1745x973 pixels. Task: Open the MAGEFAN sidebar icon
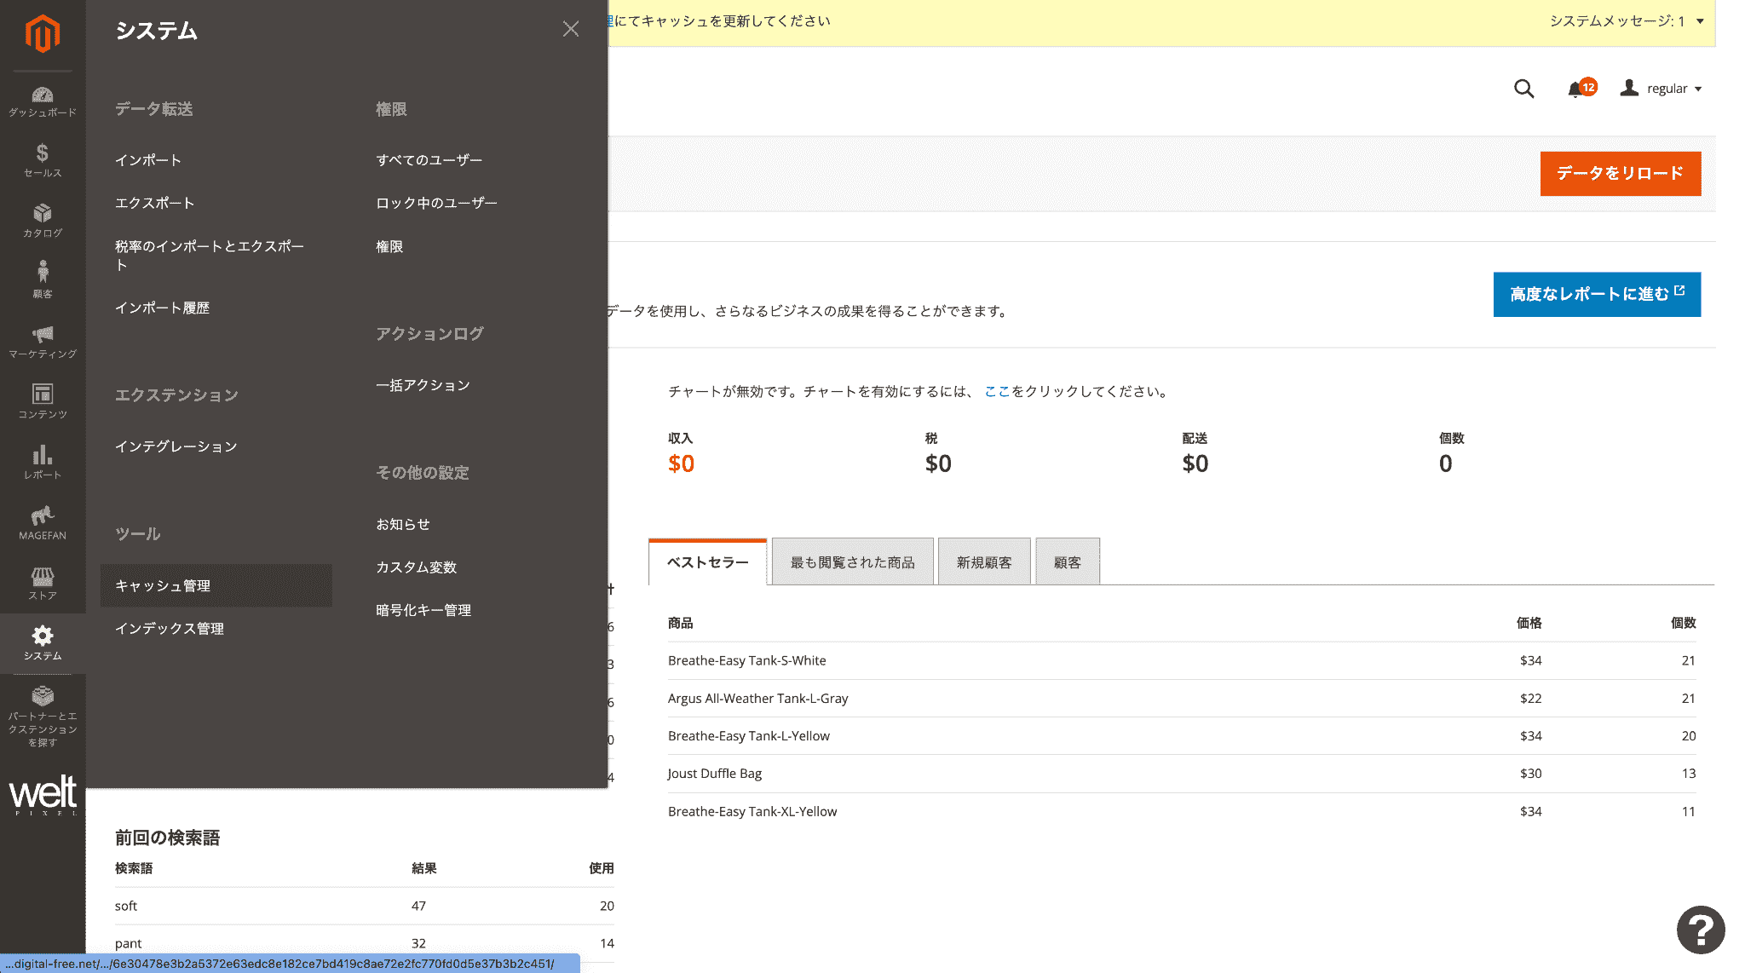[43, 520]
